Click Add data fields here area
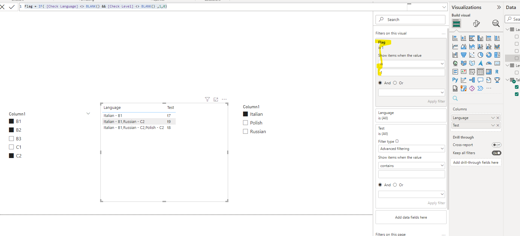520x236 pixels. (x=411, y=217)
